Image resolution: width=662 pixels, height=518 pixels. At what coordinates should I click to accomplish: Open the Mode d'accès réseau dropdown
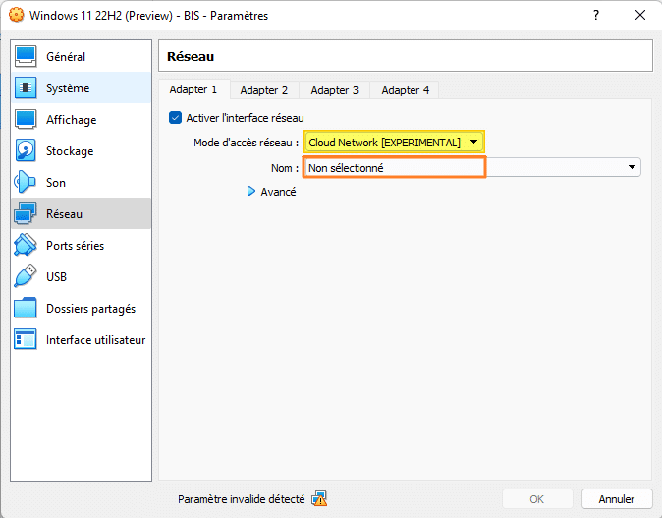(x=394, y=142)
